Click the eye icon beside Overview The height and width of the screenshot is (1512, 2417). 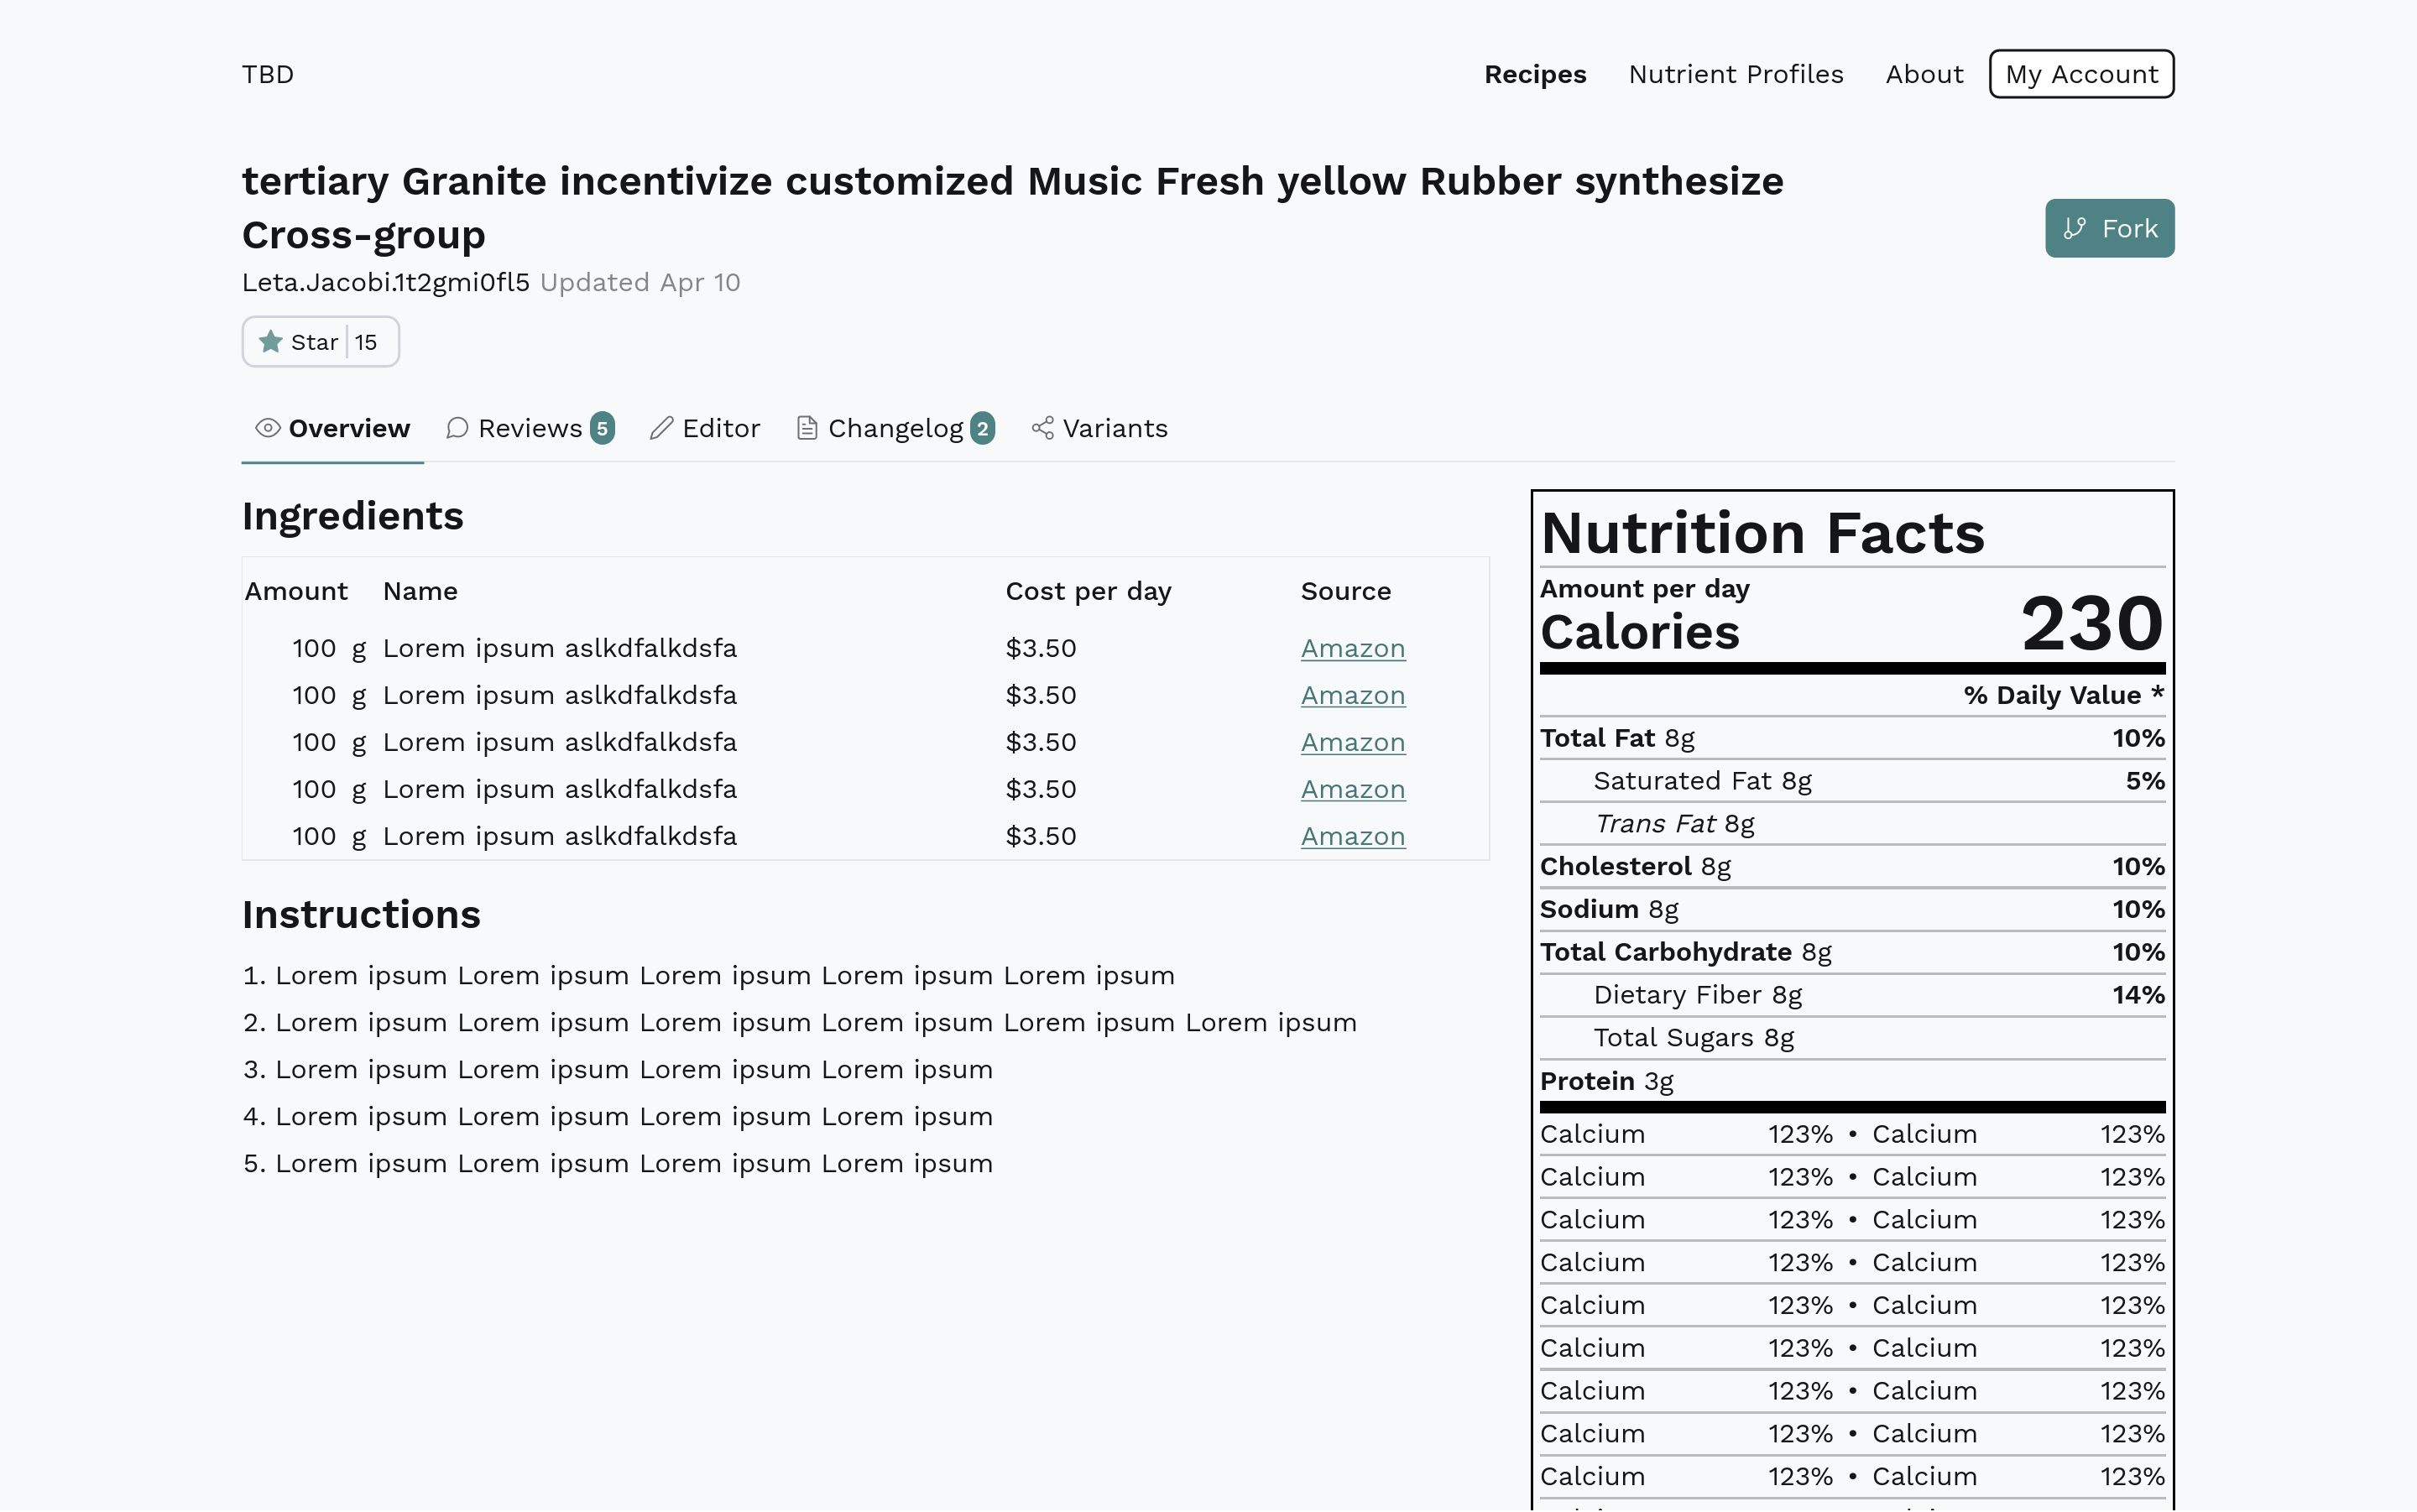click(x=267, y=429)
